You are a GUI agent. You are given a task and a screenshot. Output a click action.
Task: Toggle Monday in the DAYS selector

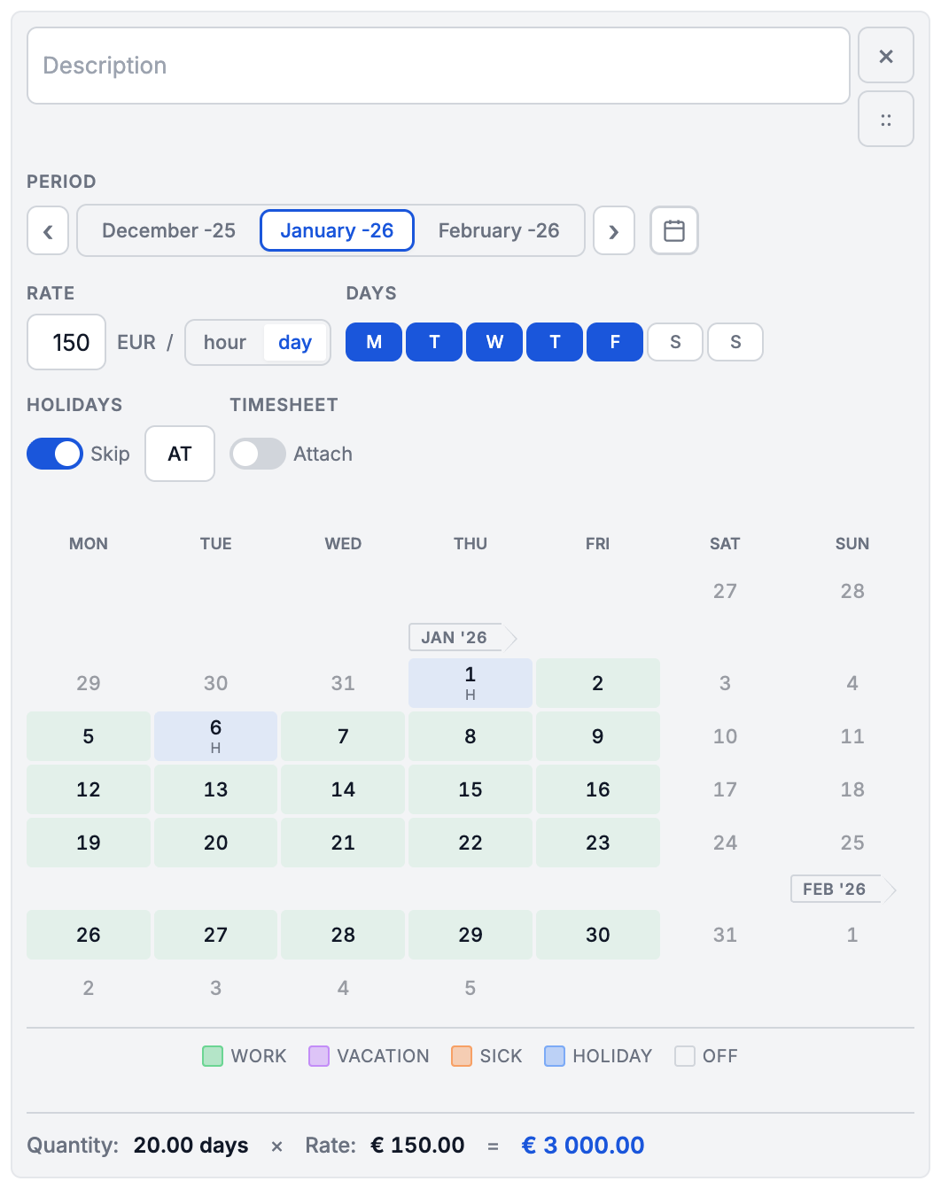374,342
